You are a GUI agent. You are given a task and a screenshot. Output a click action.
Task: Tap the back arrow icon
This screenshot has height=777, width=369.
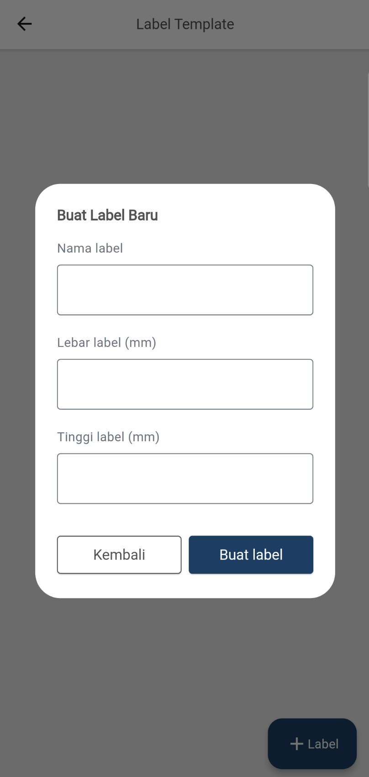coord(24,24)
